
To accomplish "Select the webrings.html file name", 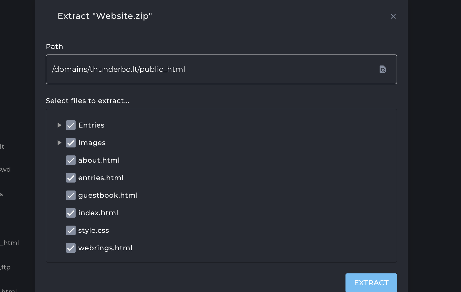I will pyautogui.click(x=105, y=248).
